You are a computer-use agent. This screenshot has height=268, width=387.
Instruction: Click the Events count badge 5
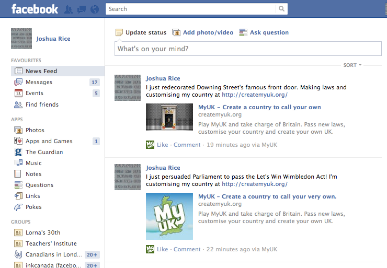click(96, 93)
